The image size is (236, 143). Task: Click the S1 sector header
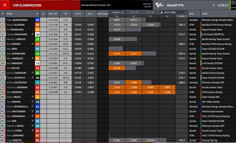pyautogui.click(x=117, y=16)
